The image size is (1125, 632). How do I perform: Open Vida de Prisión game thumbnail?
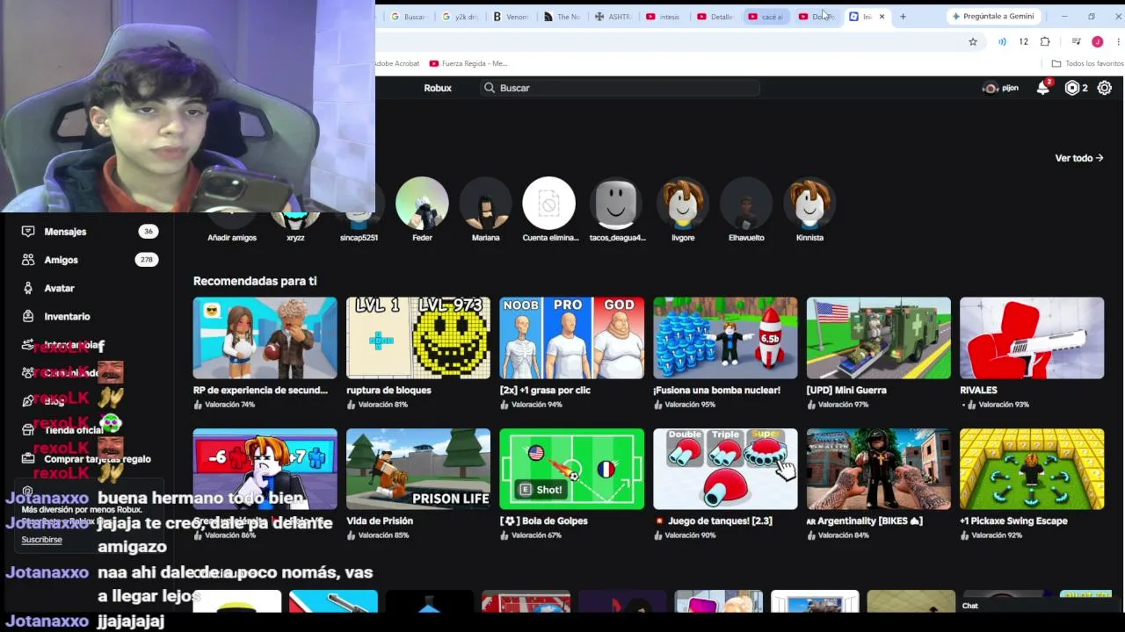pos(418,469)
